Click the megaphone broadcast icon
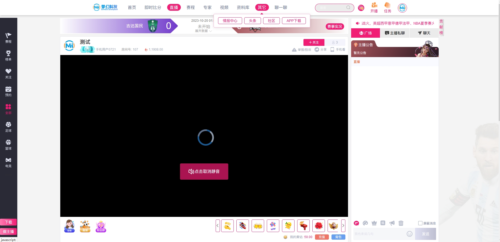 point(392,223)
